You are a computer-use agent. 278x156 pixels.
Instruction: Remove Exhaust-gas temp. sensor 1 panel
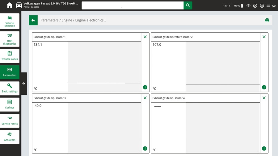pyautogui.click(x=145, y=37)
